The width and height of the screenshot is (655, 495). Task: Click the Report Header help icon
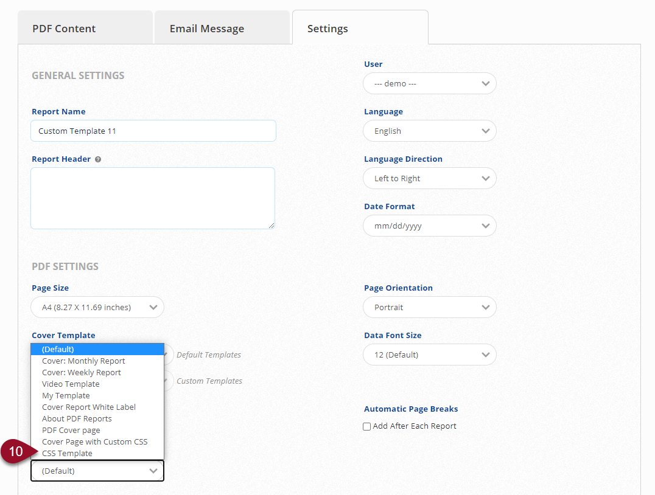[98, 159]
